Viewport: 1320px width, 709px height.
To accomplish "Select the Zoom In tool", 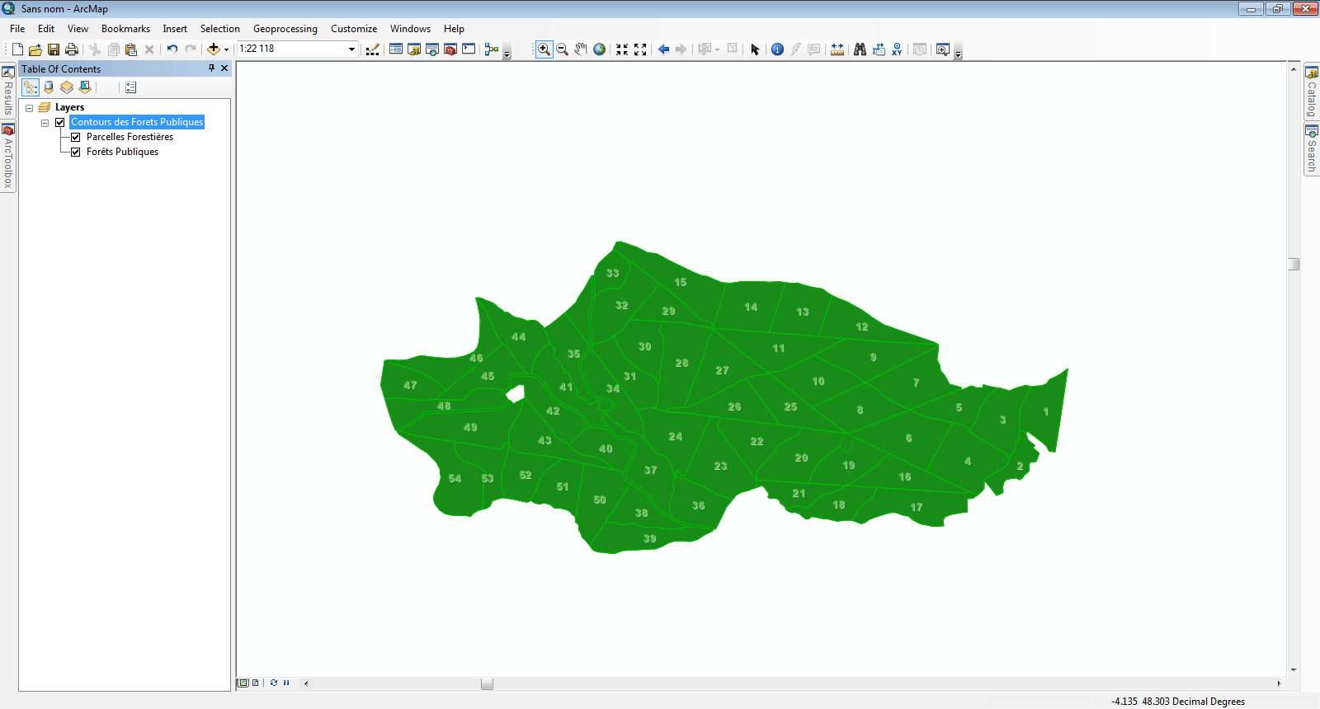I will pos(544,49).
